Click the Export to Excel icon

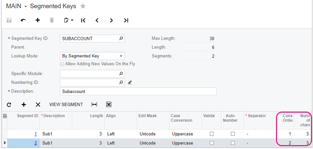[x=109, y=104]
